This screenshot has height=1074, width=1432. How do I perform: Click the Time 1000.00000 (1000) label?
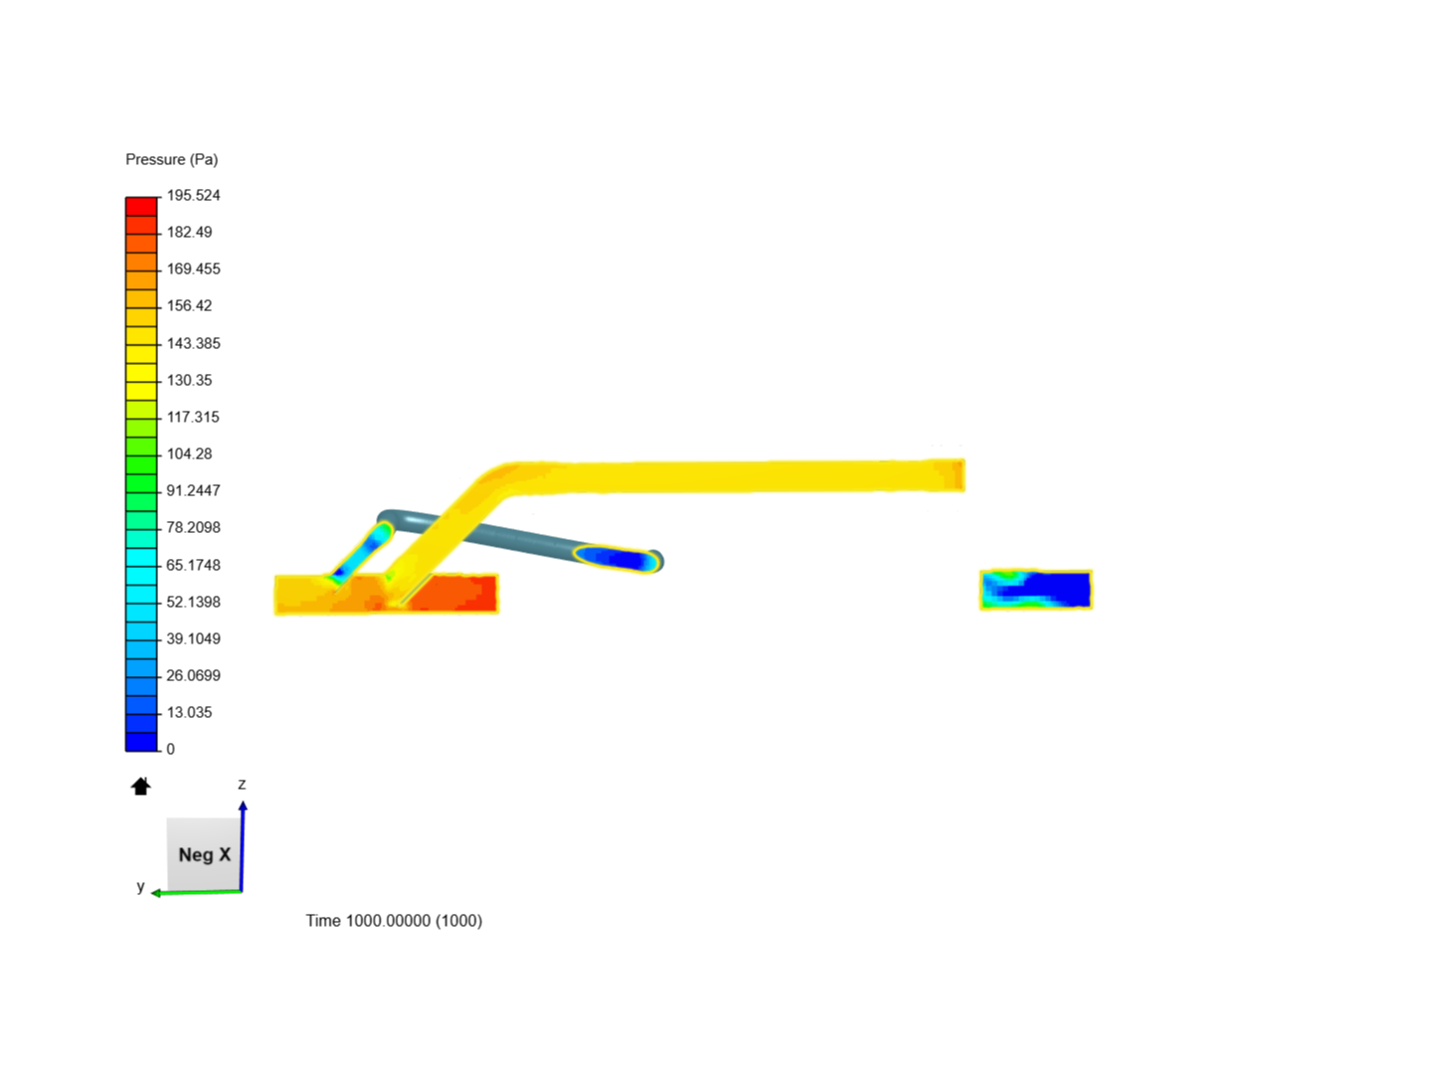click(x=394, y=921)
